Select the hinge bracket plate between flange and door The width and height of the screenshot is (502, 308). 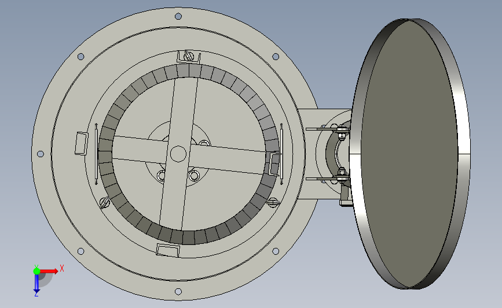click(x=309, y=154)
